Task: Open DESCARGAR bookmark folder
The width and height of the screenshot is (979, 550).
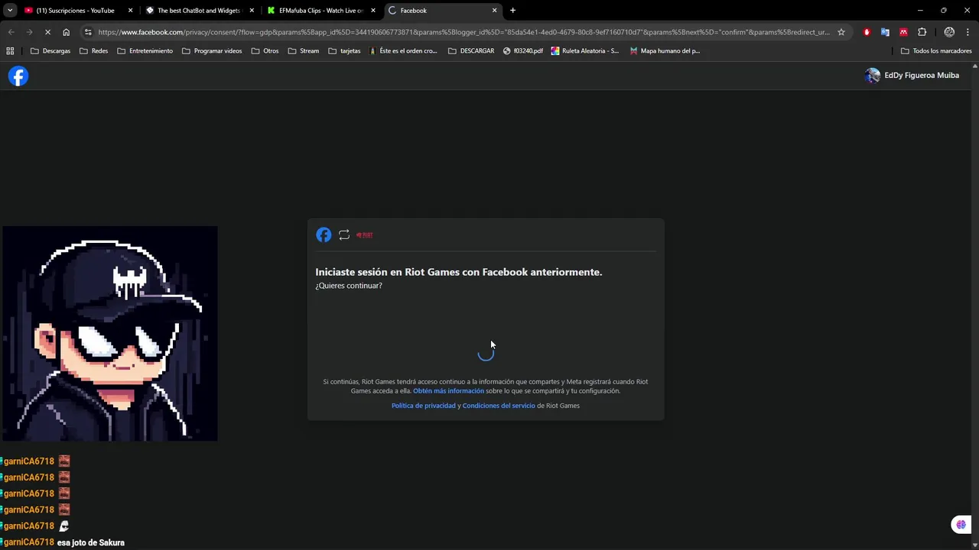Action: (x=471, y=51)
